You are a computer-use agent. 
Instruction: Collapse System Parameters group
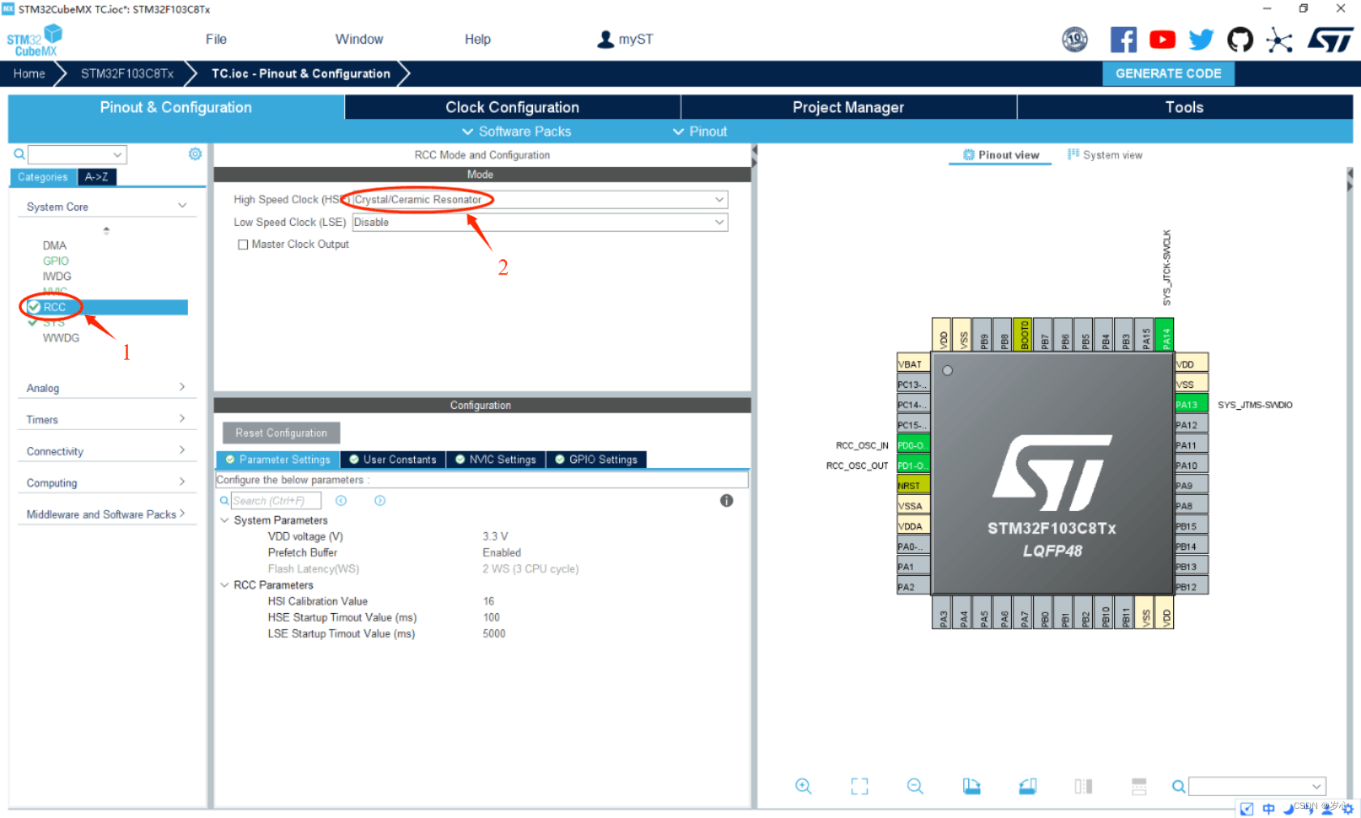(224, 520)
